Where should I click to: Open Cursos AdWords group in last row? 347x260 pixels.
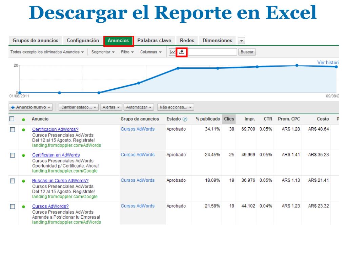pyautogui.click(x=138, y=206)
